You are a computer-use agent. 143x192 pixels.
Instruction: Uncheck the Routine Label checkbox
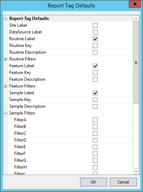click(95, 39)
